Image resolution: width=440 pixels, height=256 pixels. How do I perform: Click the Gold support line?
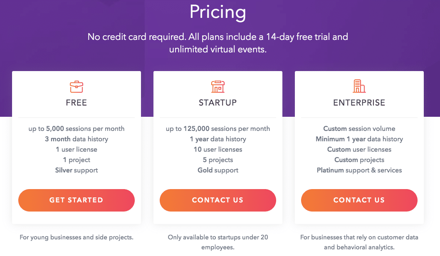pyautogui.click(x=218, y=170)
